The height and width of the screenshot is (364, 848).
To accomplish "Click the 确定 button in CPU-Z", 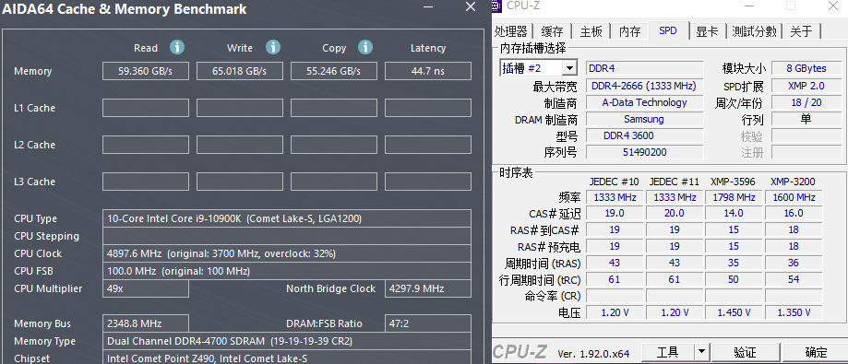I will 816,352.
